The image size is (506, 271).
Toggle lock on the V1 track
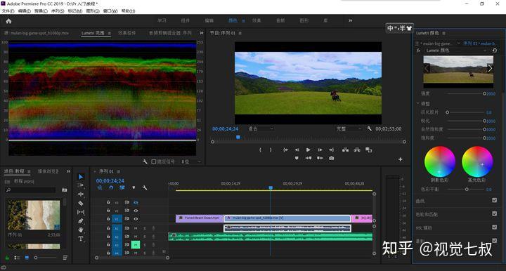point(108,219)
